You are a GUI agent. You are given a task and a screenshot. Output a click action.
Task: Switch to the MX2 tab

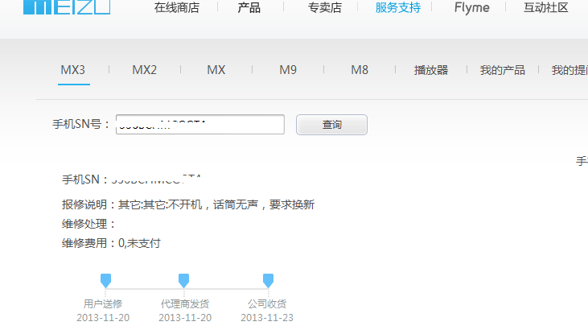144,70
